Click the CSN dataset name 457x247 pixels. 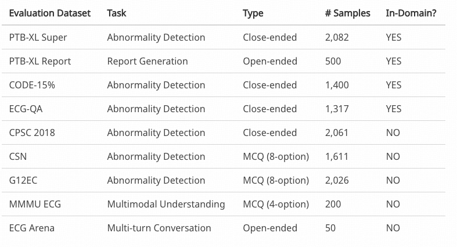(x=18, y=156)
